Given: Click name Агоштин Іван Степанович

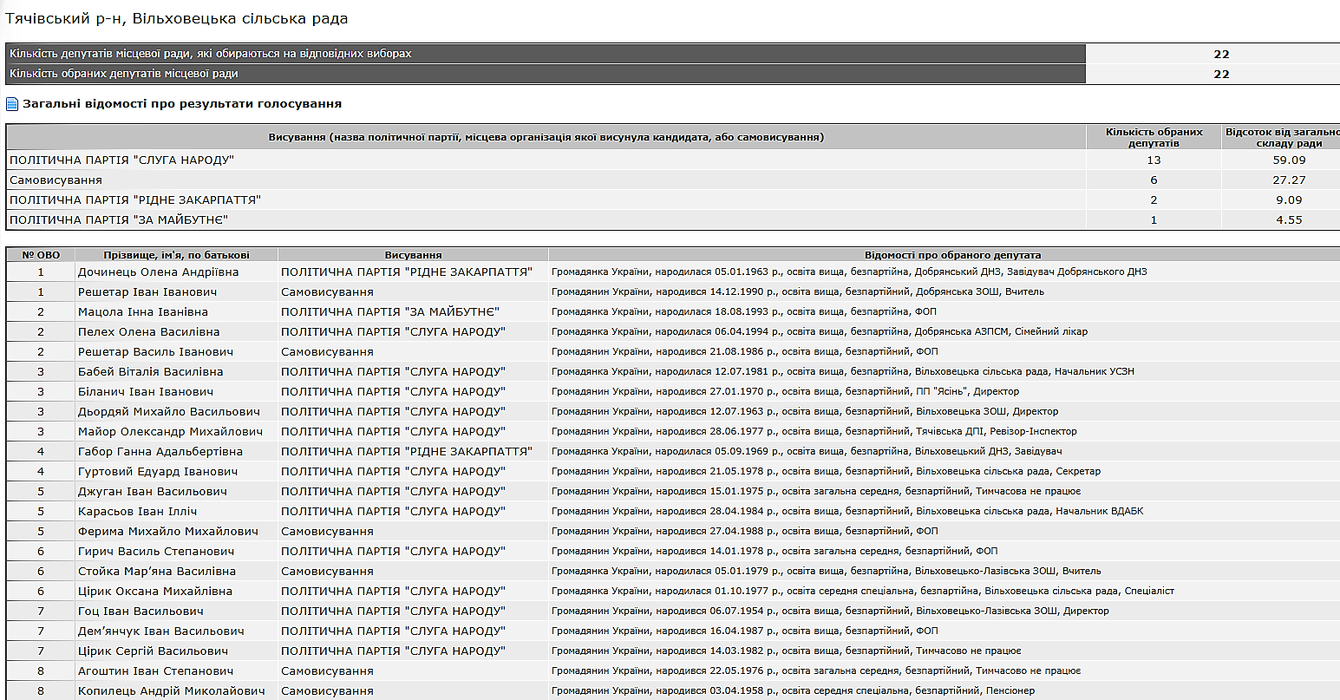Looking at the screenshot, I should click(x=155, y=671).
